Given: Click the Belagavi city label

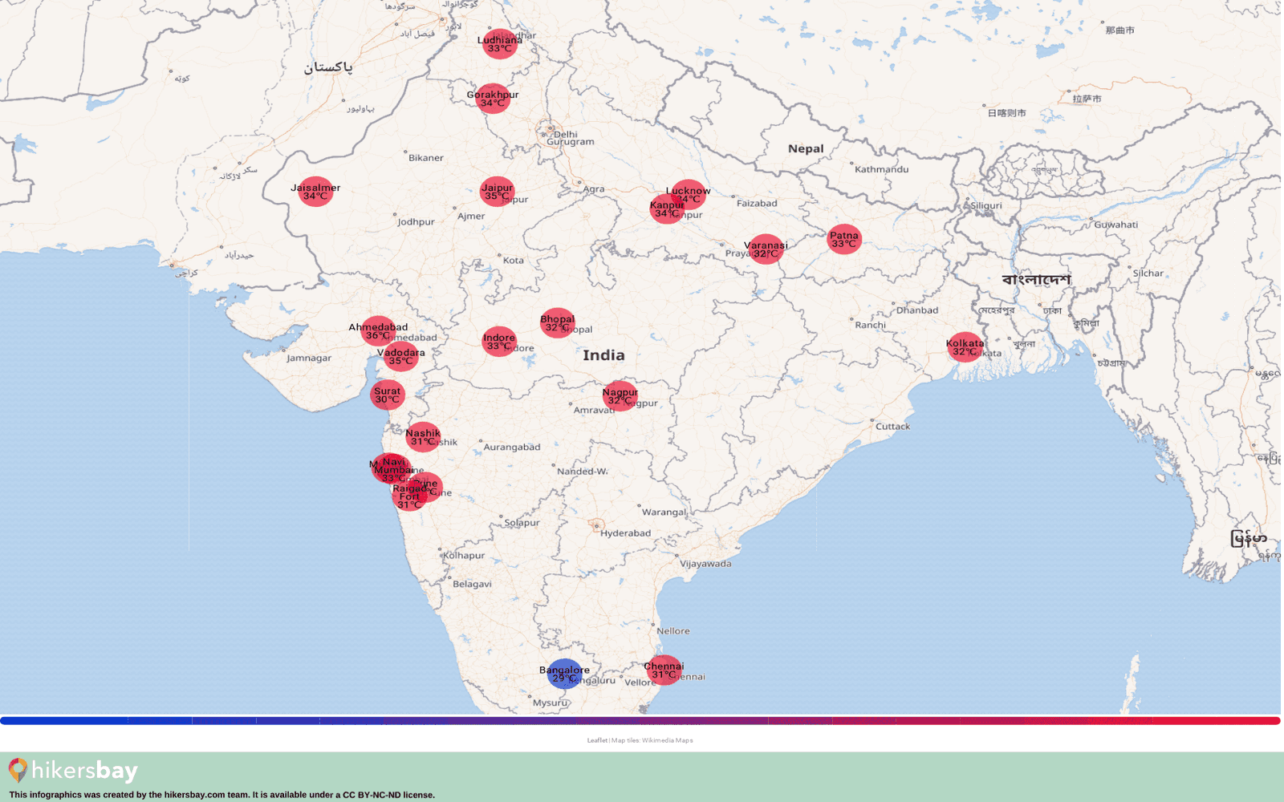Looking at the screenshot, I should pos(472,584).
